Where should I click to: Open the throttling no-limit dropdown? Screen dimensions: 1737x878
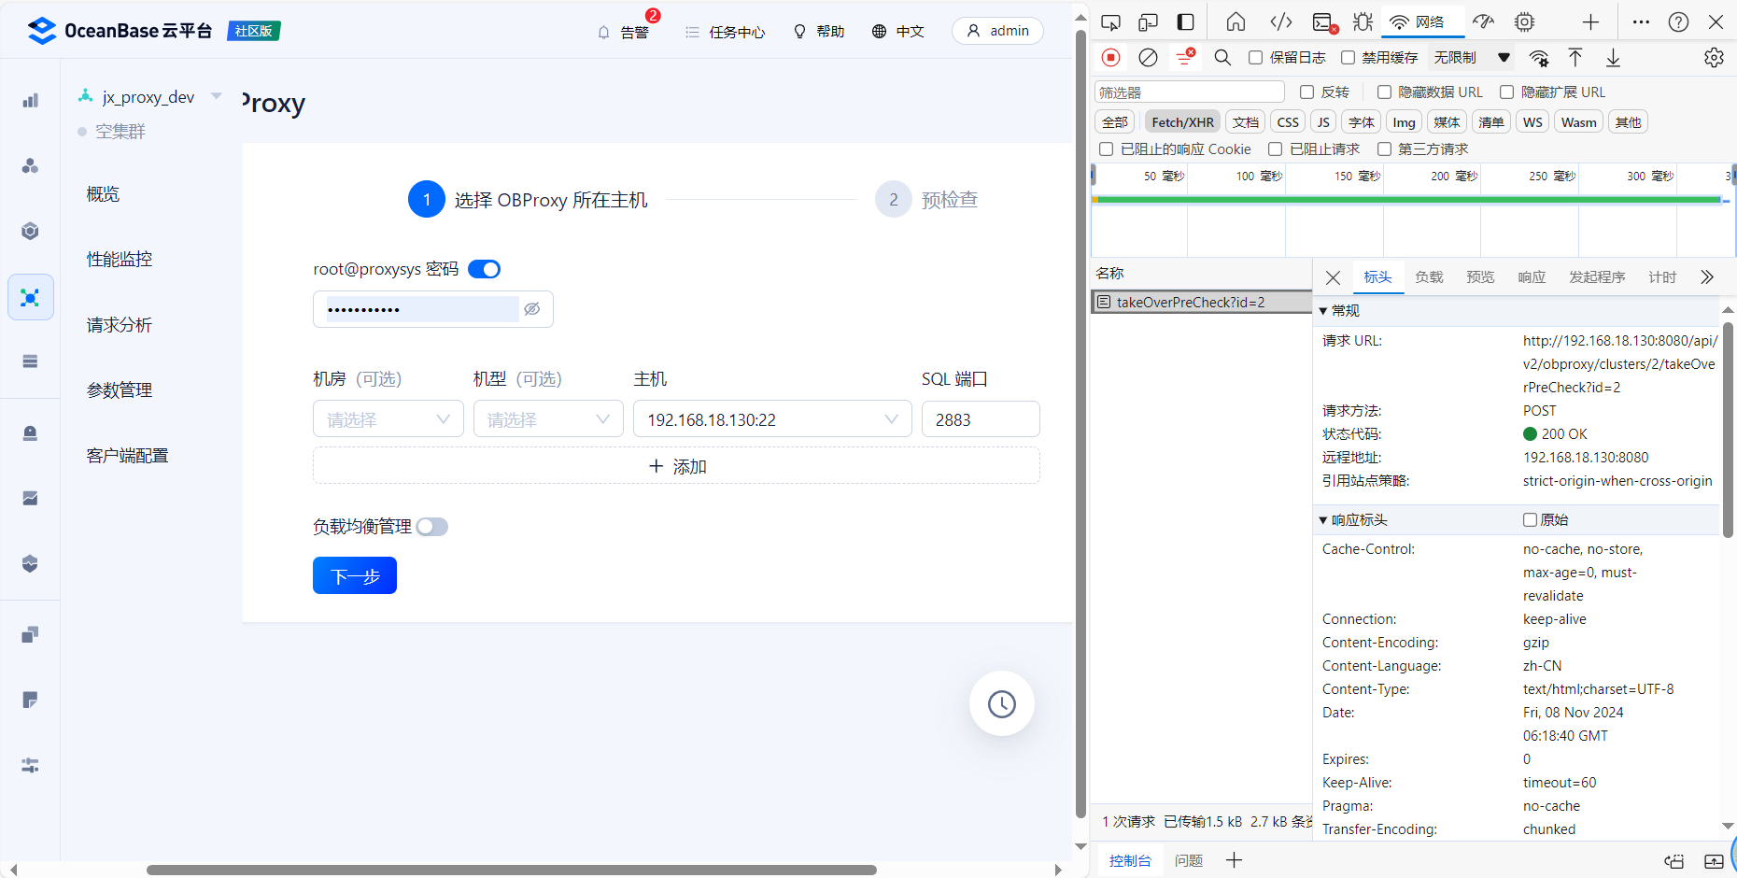pyautogui.click(x=1472, y=58)
